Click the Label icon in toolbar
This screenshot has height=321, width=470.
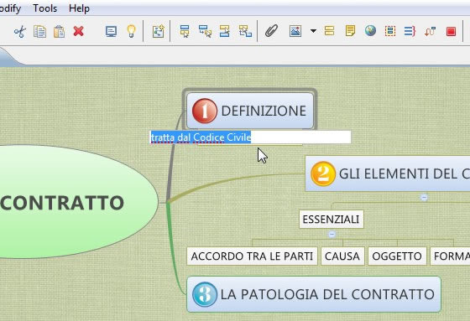329,31
